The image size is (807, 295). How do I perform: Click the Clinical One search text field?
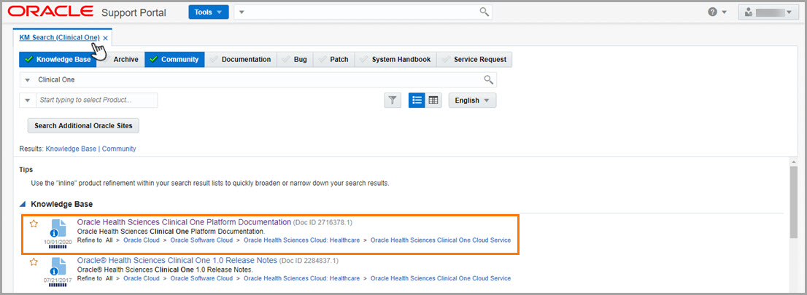pyautogui.click(x=258, y=79)
